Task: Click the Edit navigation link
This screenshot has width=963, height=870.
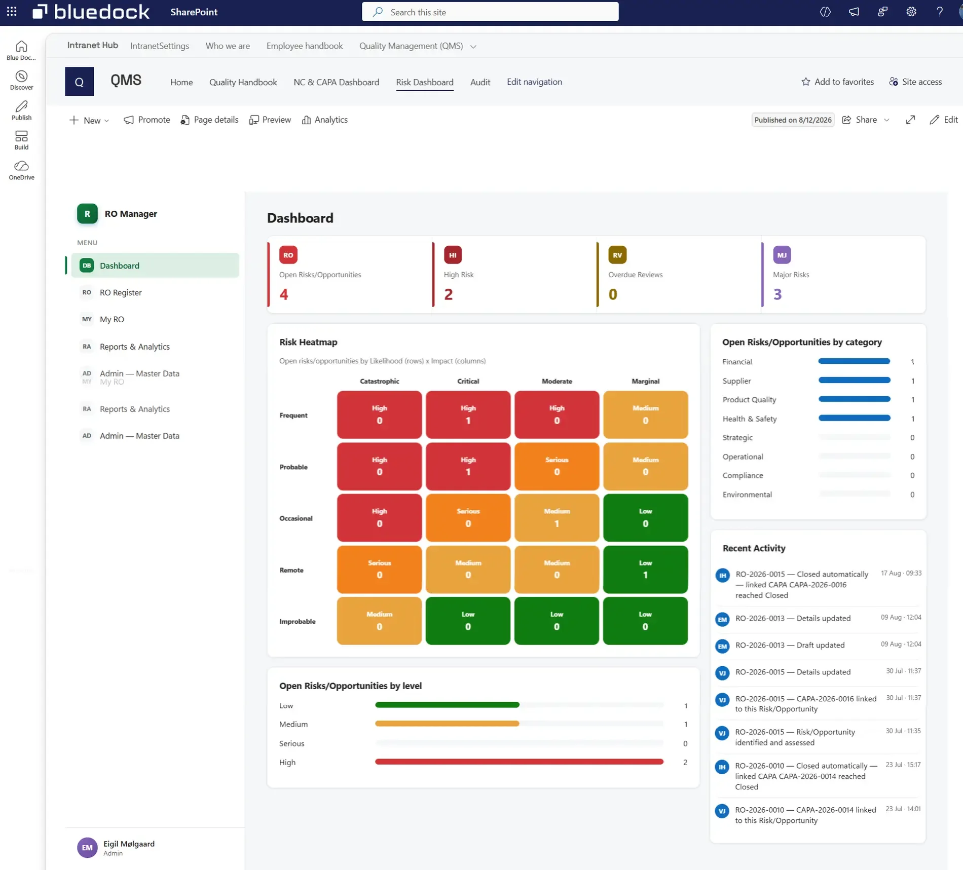Action: pyautogui.click(x=534, y=82)
